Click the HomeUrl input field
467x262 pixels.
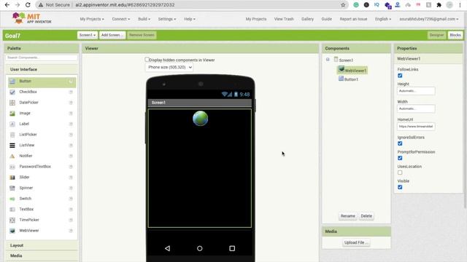[416, 127]
